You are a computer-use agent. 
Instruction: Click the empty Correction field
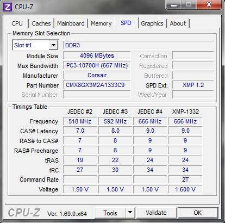click(193, 55)
